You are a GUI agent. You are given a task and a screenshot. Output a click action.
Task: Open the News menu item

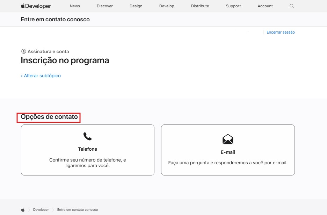click(74, 6)
